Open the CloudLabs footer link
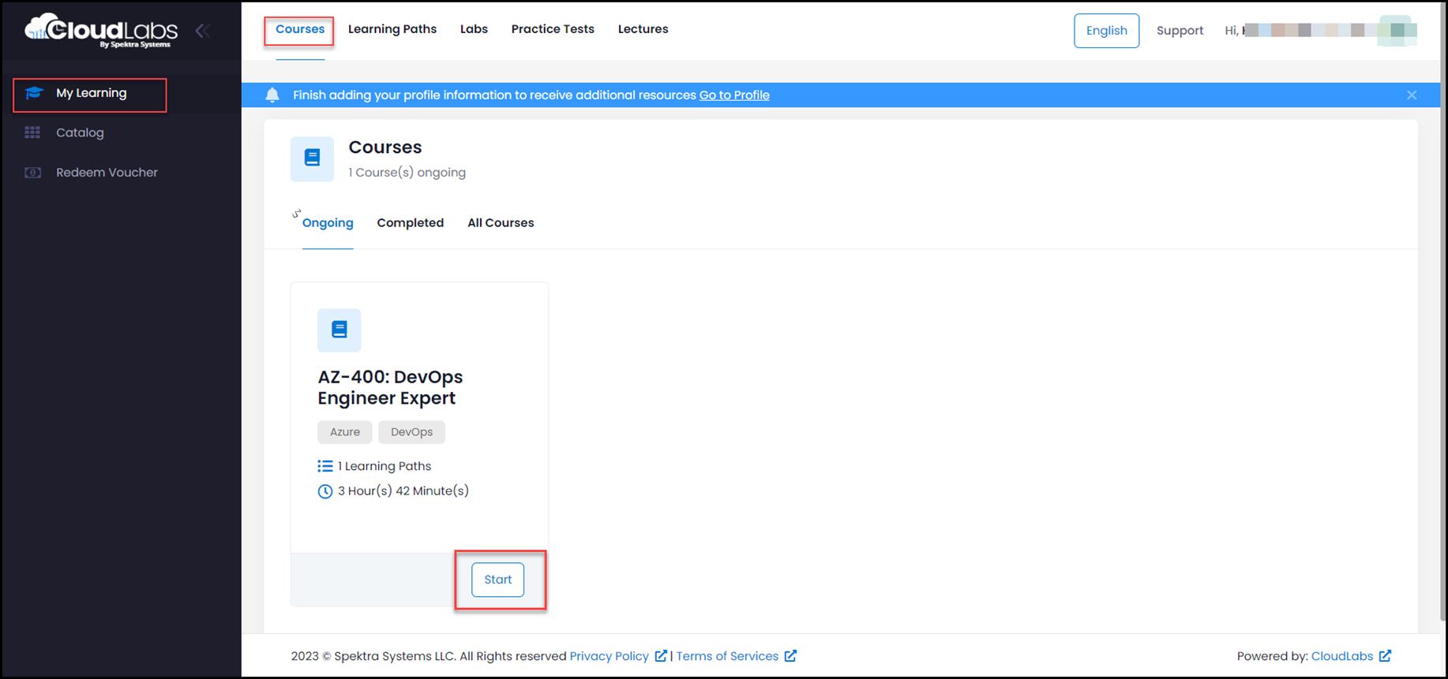1448x679 pixels. click(x=1342, y=656)
